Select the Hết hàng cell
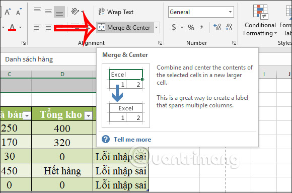The width and height of the screenshot is (292, 193). pyautogui.click(x=62, y=171)
